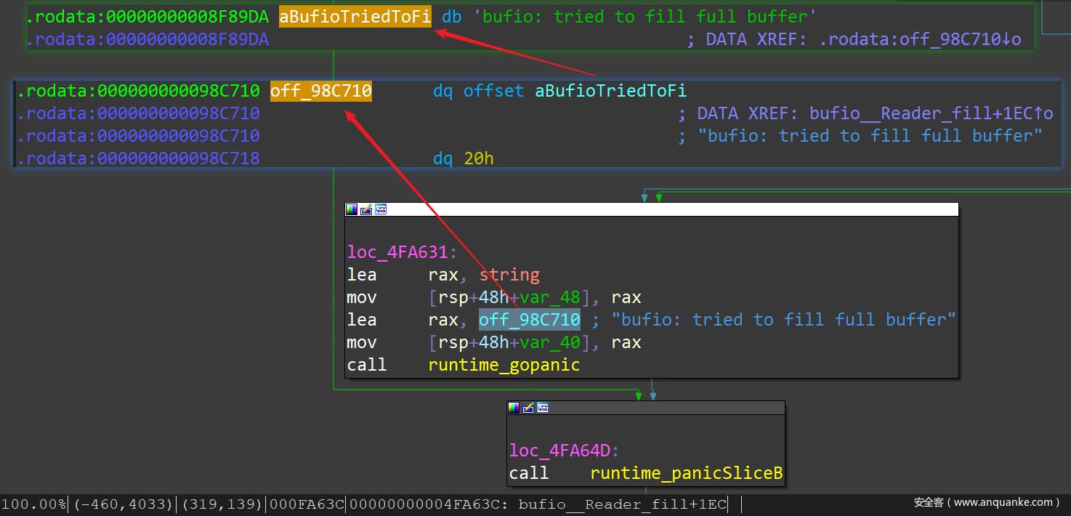Click group nodes icon on loc_4FA64D block

click(542, 408)
